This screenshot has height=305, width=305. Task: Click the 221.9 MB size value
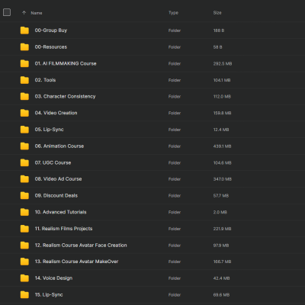(x=222, y=229)
